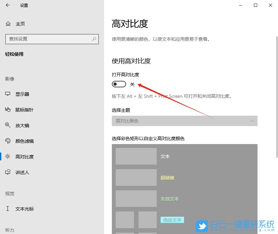Click the 文本光标 text cursor icon
This screenshot has height=234, width=278.
point(8,209)
